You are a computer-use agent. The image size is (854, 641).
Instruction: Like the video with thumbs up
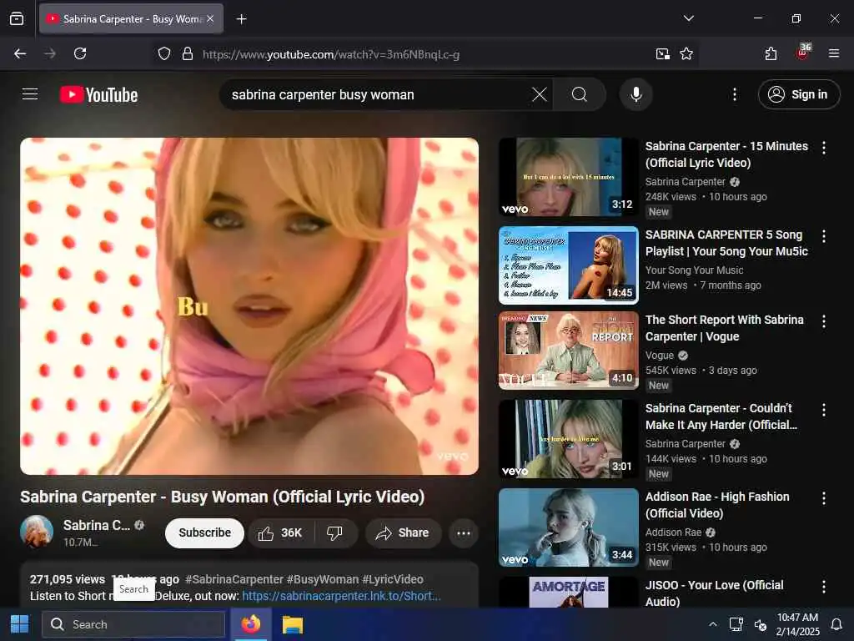point(281,533)
